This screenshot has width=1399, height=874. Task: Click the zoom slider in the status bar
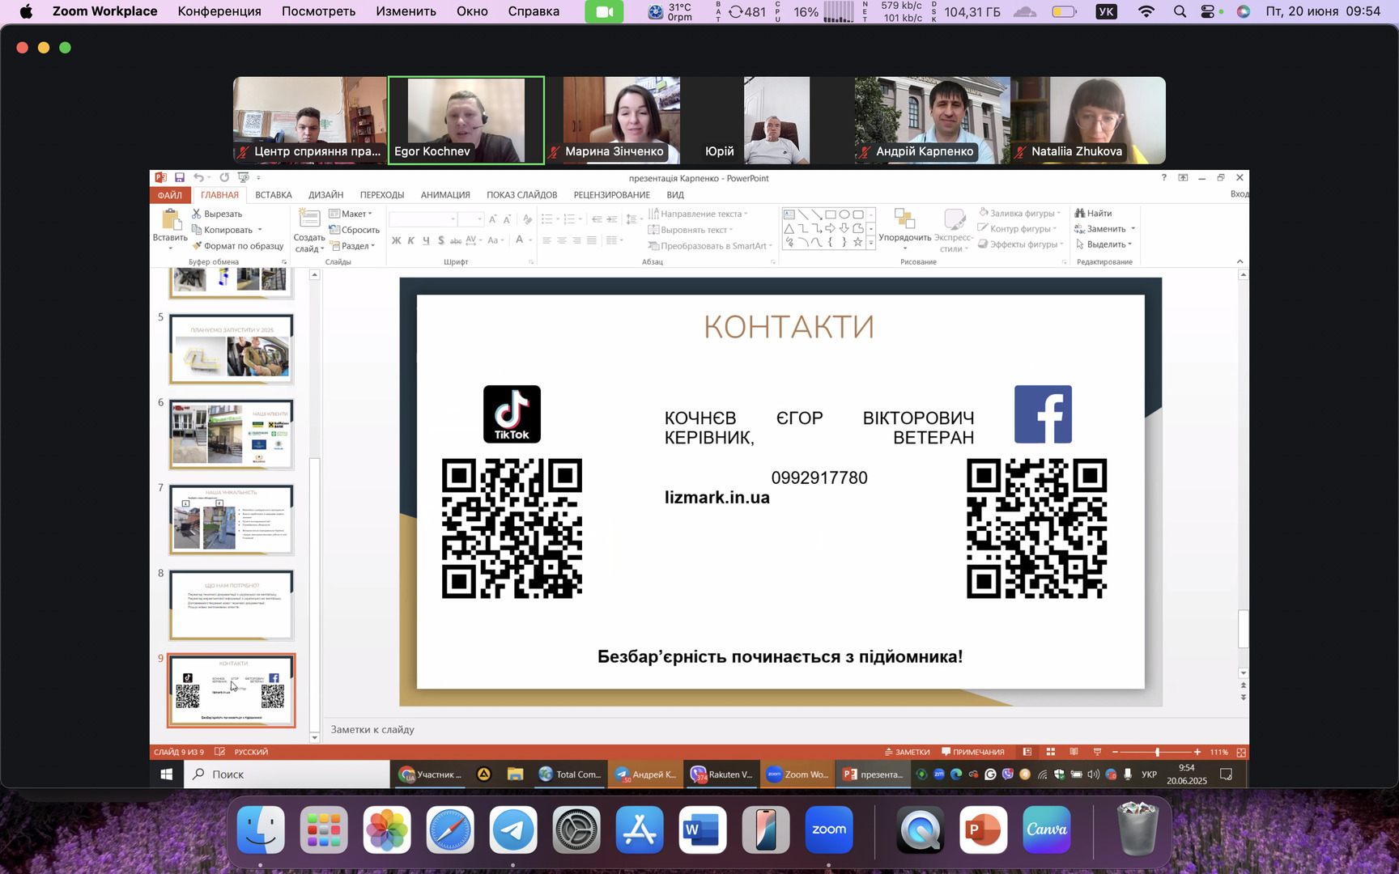click(1157, 752)
